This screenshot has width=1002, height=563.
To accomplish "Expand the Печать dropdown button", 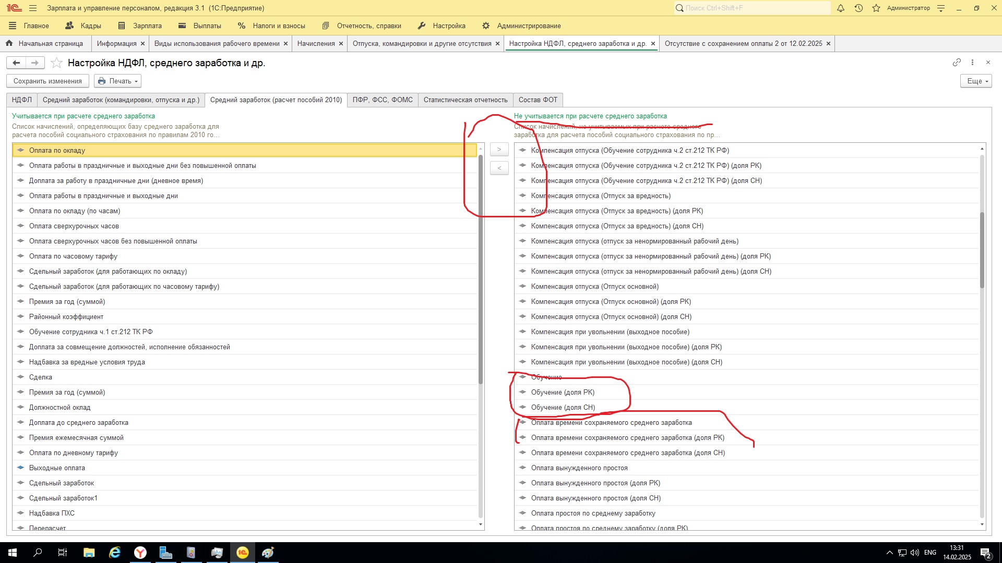I will pos(118,81).
